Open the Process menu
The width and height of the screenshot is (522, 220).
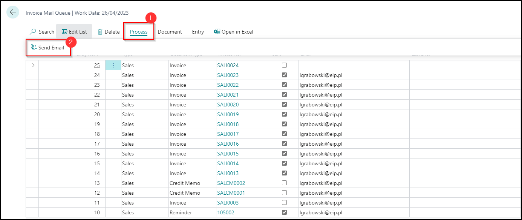pyautogui.click(x=139, y=32)
